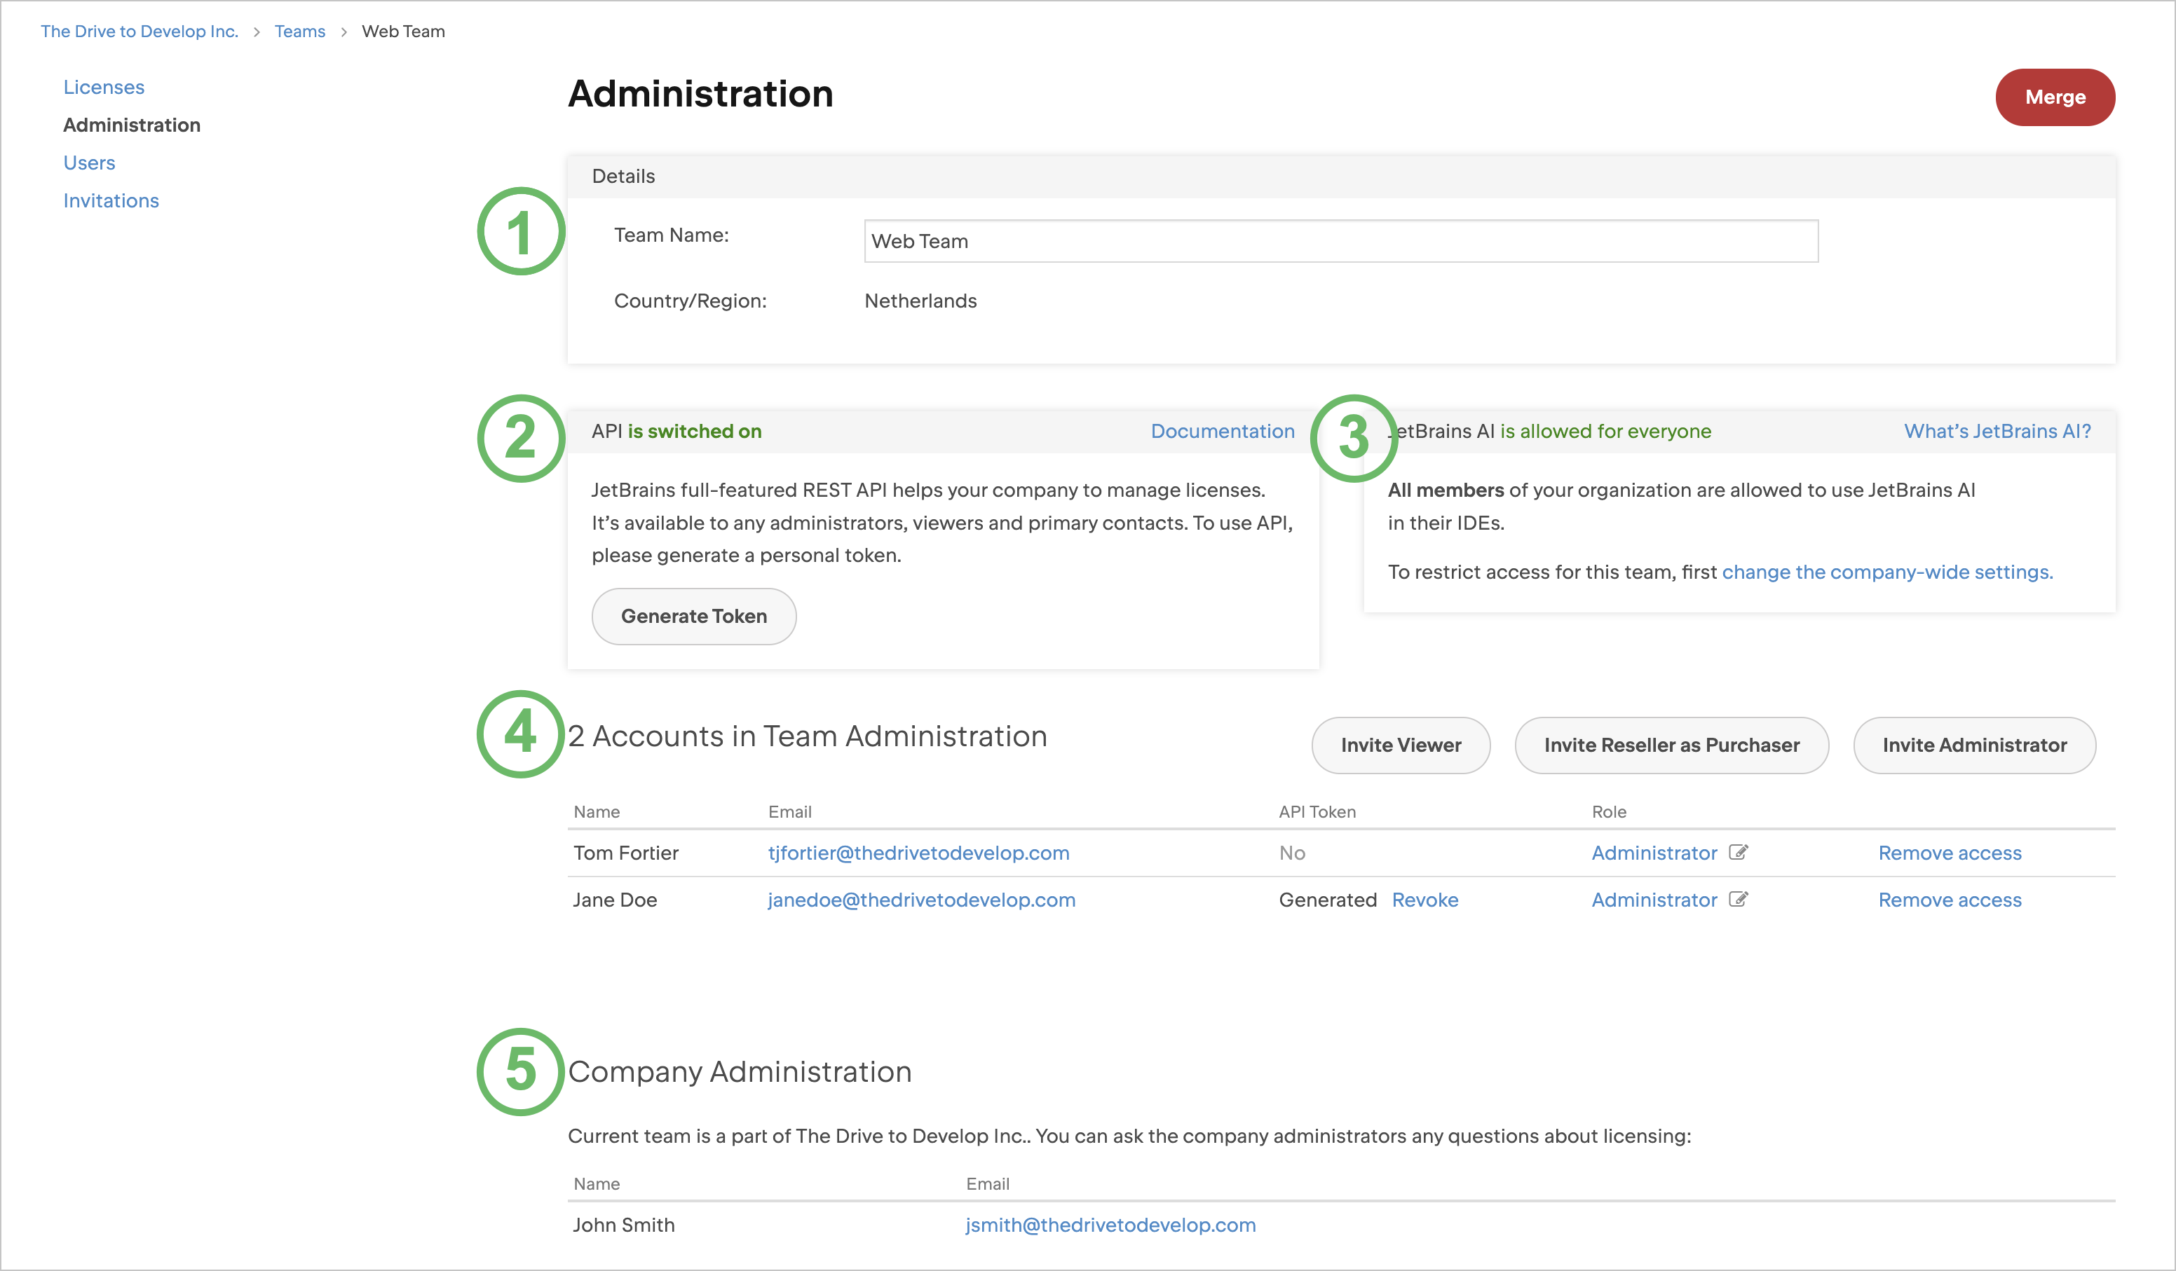
Task: Invite a Viewer to team administration
Action: click(1400, 745)
